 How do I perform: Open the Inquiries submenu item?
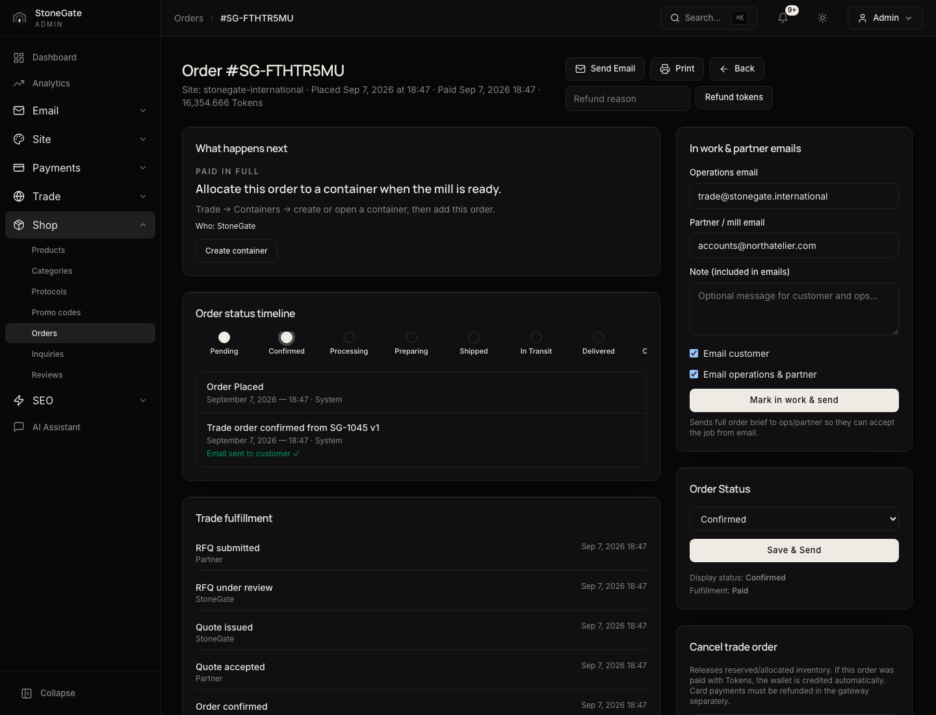[81, 354]
